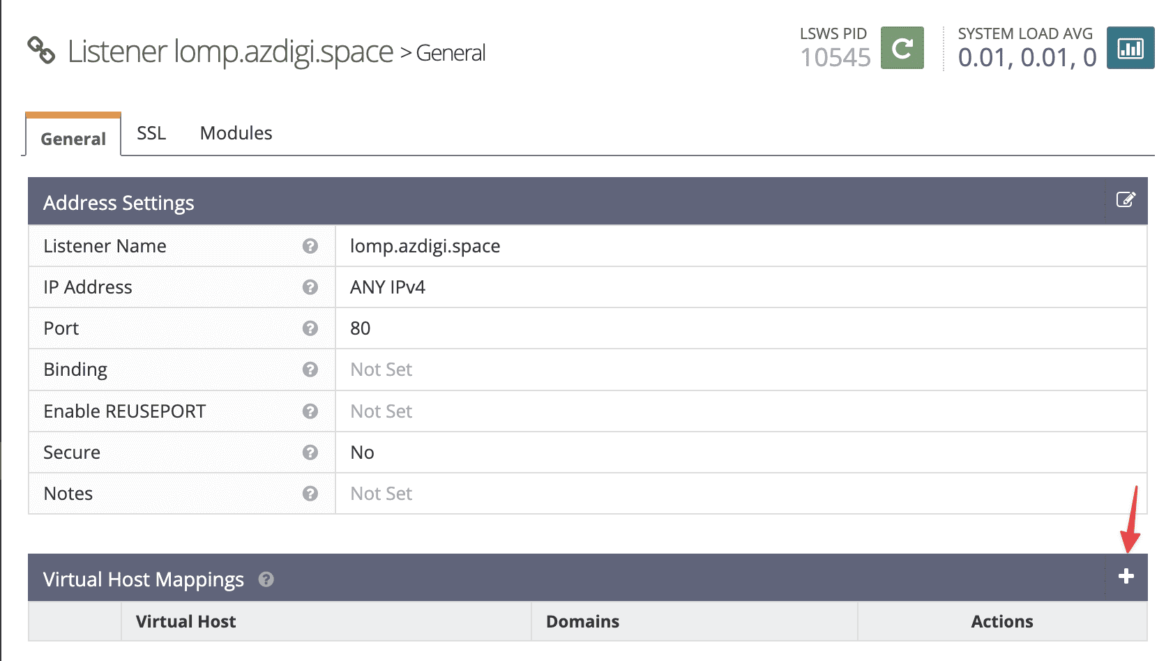
Task: Click help icon next to Secure
Action: click(310, 453)
